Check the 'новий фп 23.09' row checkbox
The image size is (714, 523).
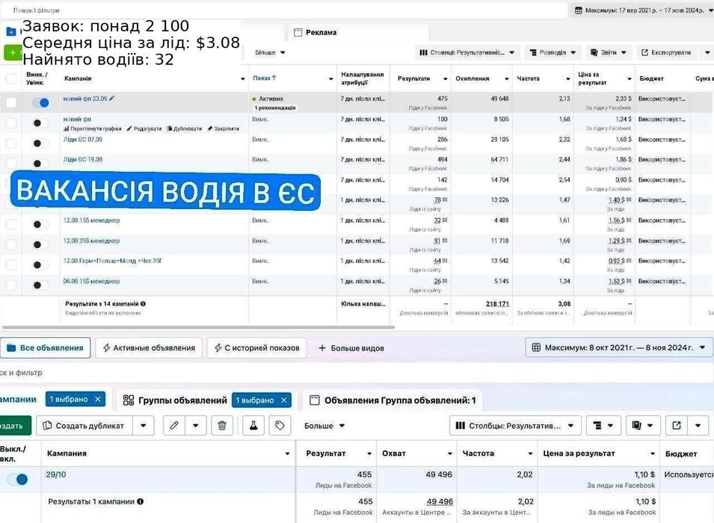[x=11, y=102]
